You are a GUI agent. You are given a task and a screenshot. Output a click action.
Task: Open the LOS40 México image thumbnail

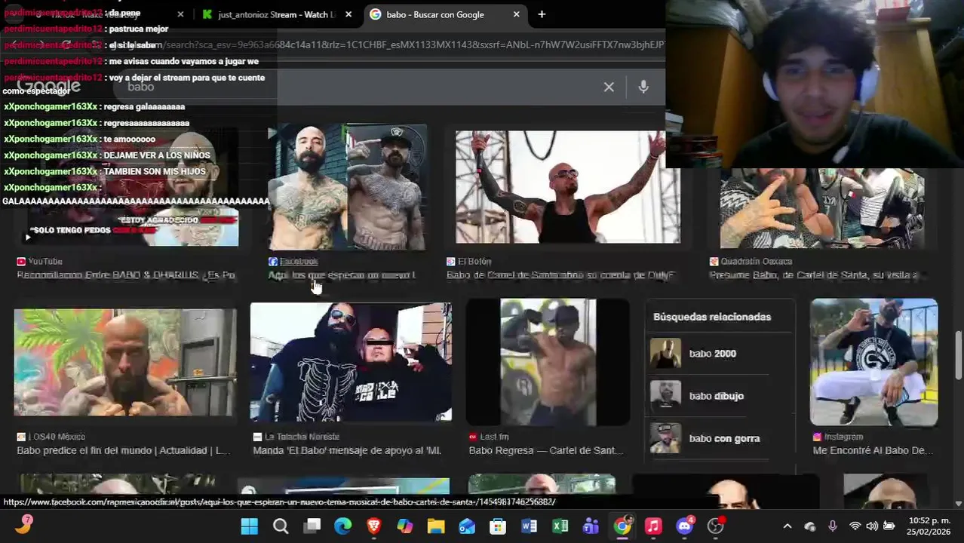(125, 362)
